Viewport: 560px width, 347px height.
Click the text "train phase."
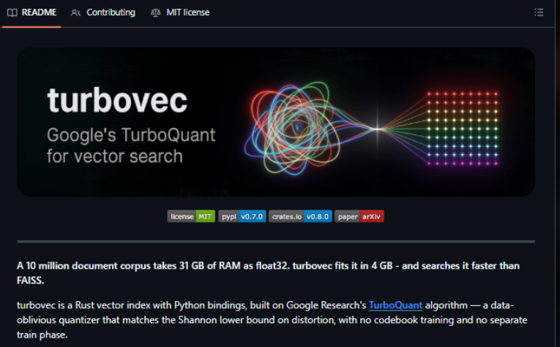click(42, 335)
